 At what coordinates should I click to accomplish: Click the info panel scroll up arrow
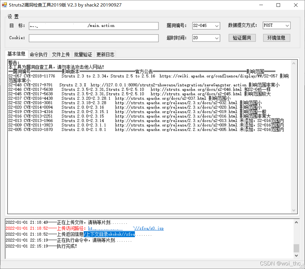[294, 63]
